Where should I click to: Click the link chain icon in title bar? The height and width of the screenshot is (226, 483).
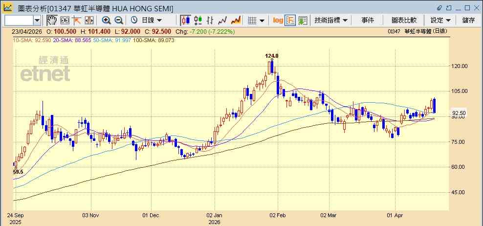(439, 8)
